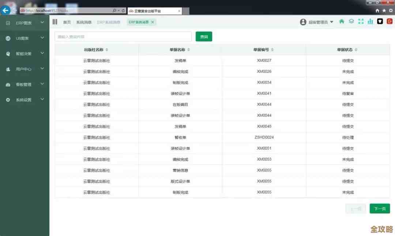Viewport: 395px width, 236px height.
Task: Select the ERP图表 sidebar icon
Action: (8, 23)
